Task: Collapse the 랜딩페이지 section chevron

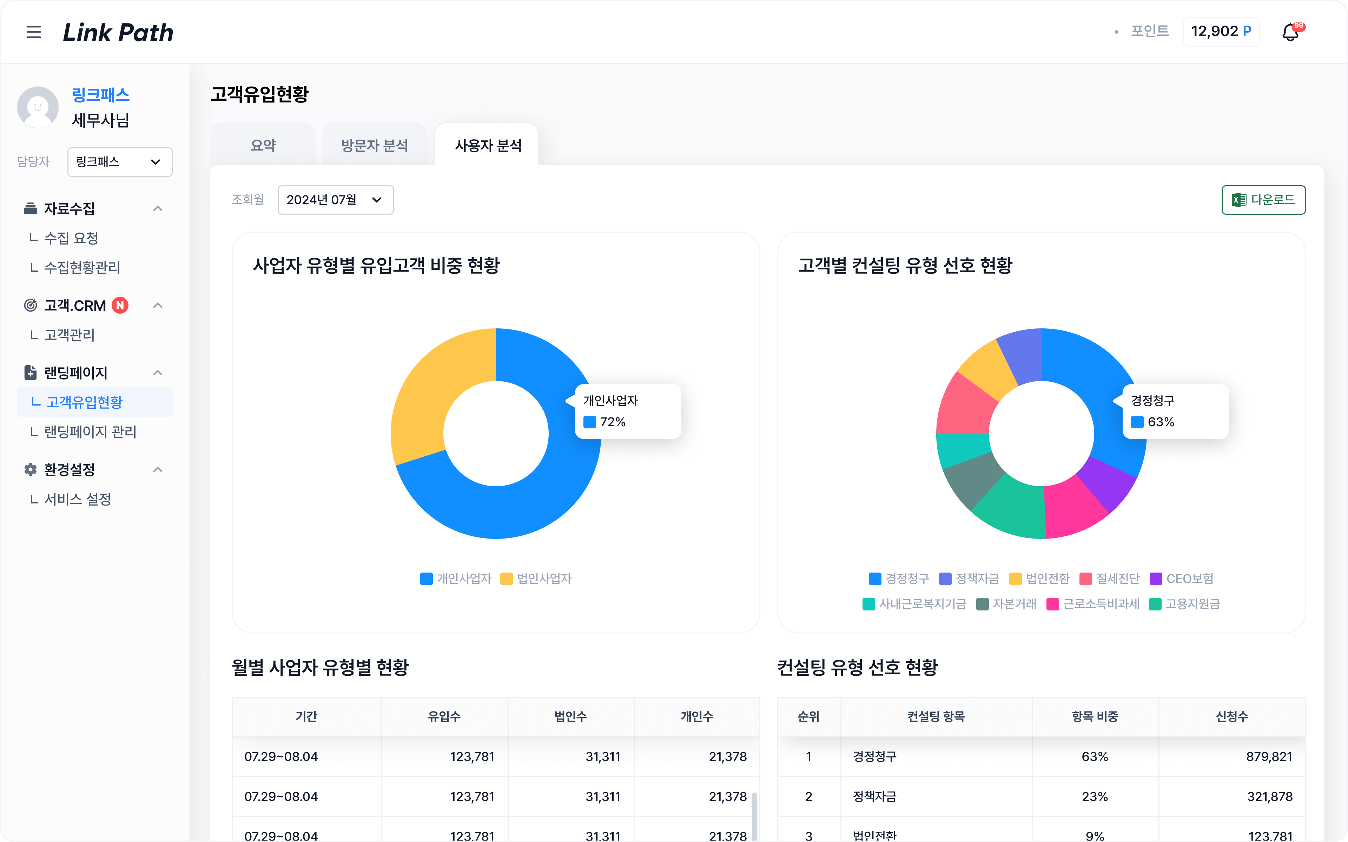Action: click(x=158, y=373)
